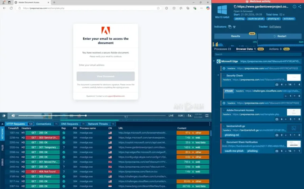Click the evilltokens tag

click(289, 19)
